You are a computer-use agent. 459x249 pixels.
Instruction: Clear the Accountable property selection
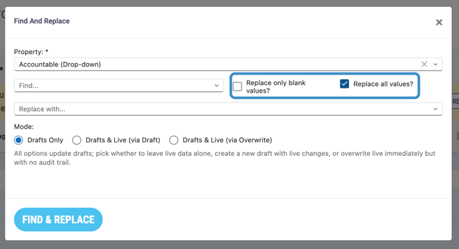pos(424,64)
